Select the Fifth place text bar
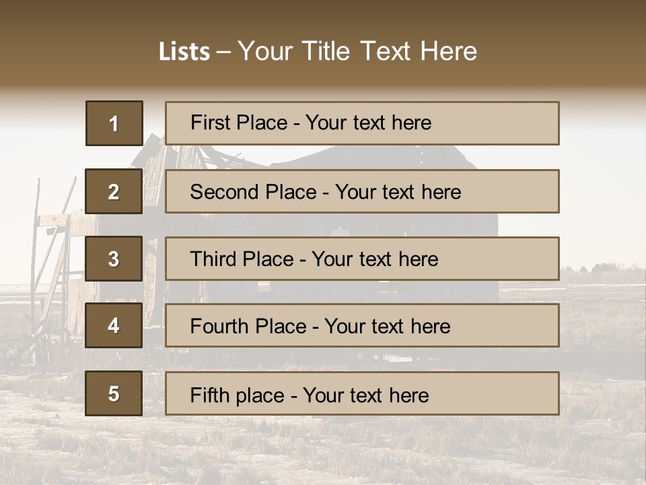 pyautogui.click(x=362, y=393)
